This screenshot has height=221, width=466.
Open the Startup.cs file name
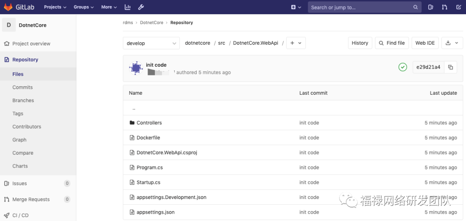click(x=148, y=182)
